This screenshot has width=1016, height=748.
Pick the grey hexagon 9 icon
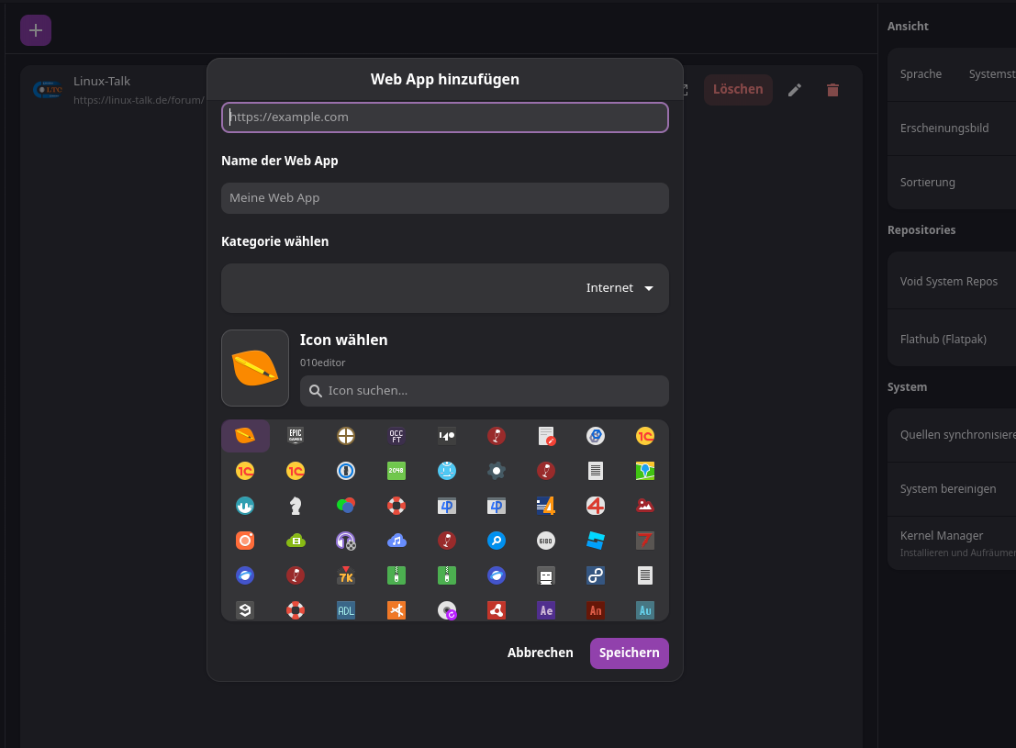[245, 610]
